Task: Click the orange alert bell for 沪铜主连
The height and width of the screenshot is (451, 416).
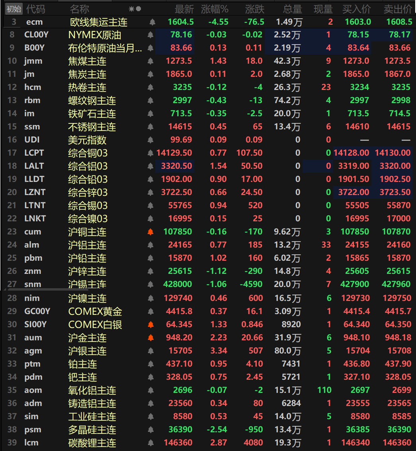Action: pos(150,232)
